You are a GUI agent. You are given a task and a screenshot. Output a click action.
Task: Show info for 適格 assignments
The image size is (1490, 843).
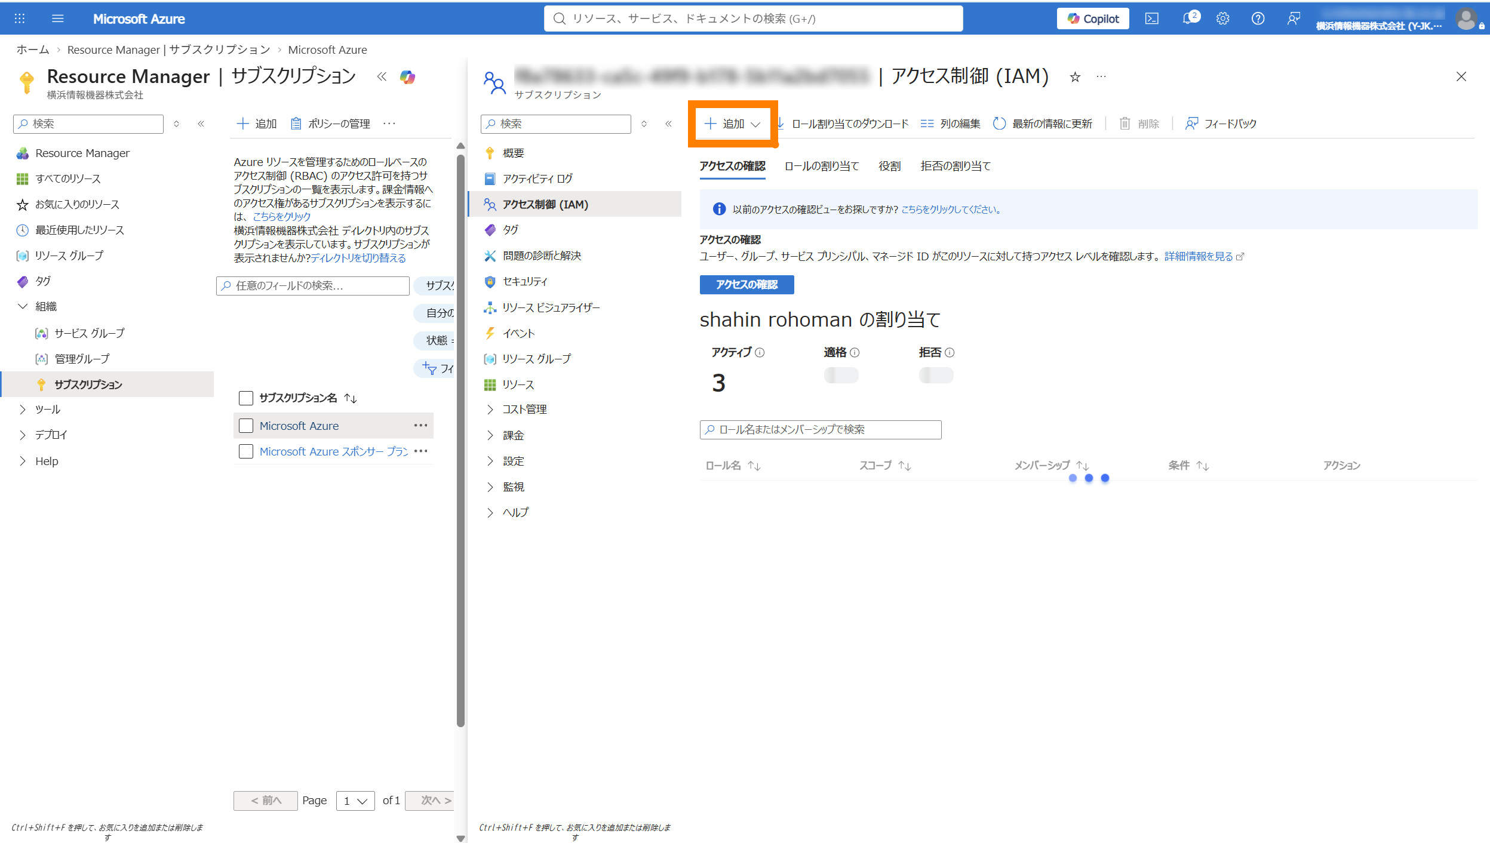point(855,352)
